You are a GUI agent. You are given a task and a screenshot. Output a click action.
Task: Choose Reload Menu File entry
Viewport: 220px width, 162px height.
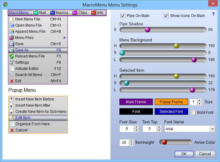click(38, 56)
